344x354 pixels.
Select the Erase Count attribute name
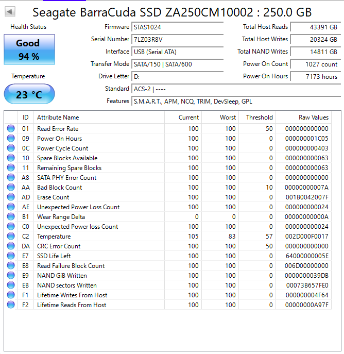[53, 197]
